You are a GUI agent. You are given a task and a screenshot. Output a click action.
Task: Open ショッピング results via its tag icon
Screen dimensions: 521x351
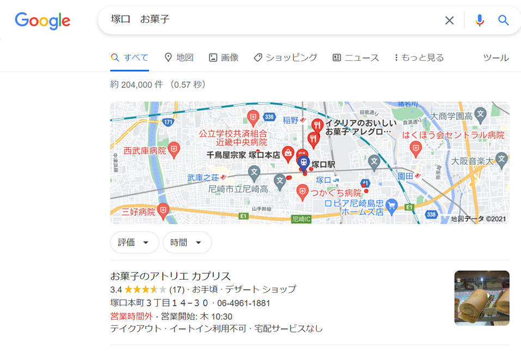[257, 57]
